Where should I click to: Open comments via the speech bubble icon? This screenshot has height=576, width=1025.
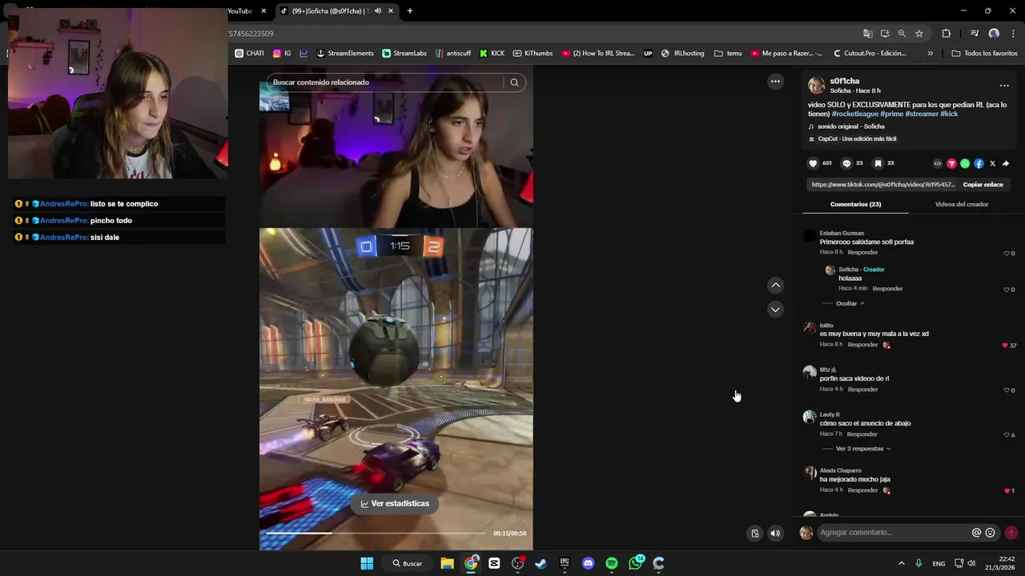(846, 163)
